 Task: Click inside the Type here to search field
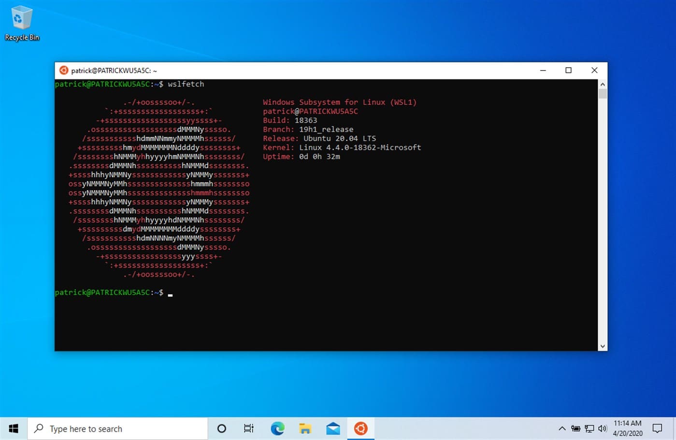pos(116,428)
